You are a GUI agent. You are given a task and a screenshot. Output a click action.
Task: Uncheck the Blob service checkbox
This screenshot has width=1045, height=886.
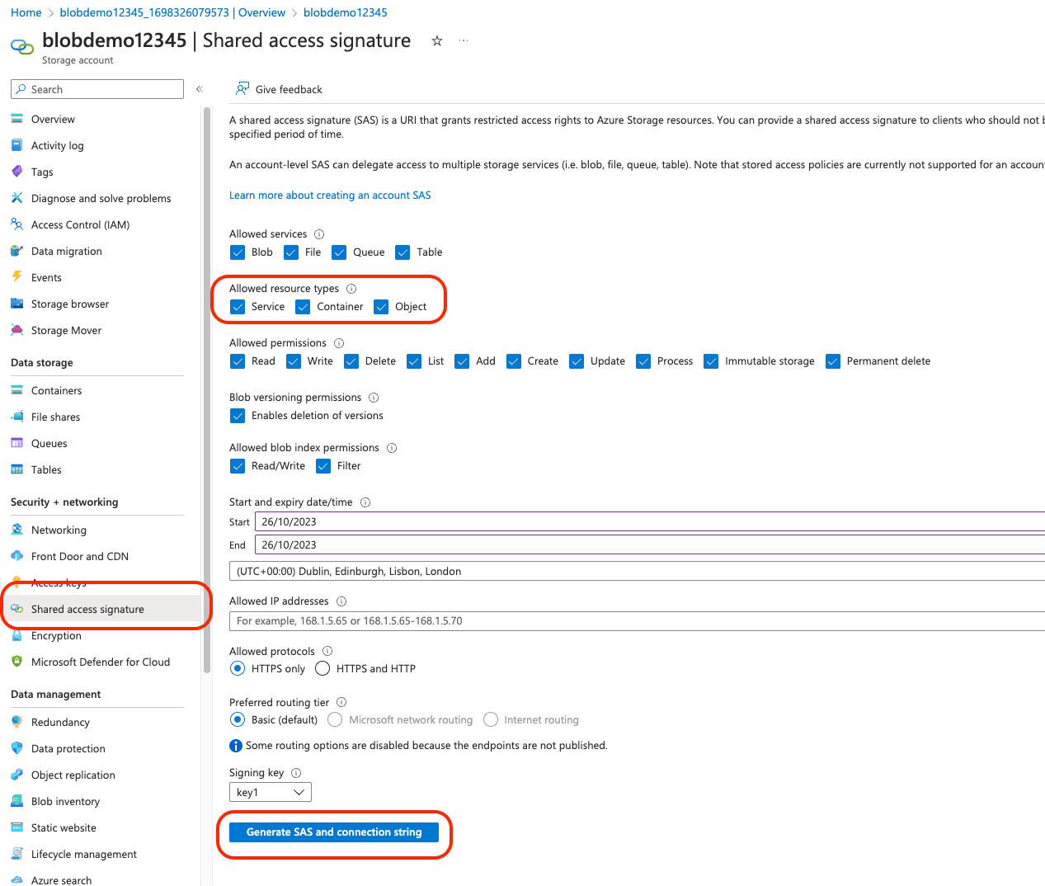pos(238,252)
